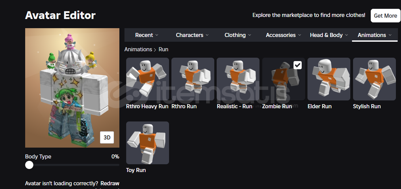
Task: Click the Get More button
Action: [x=385, y=16]
